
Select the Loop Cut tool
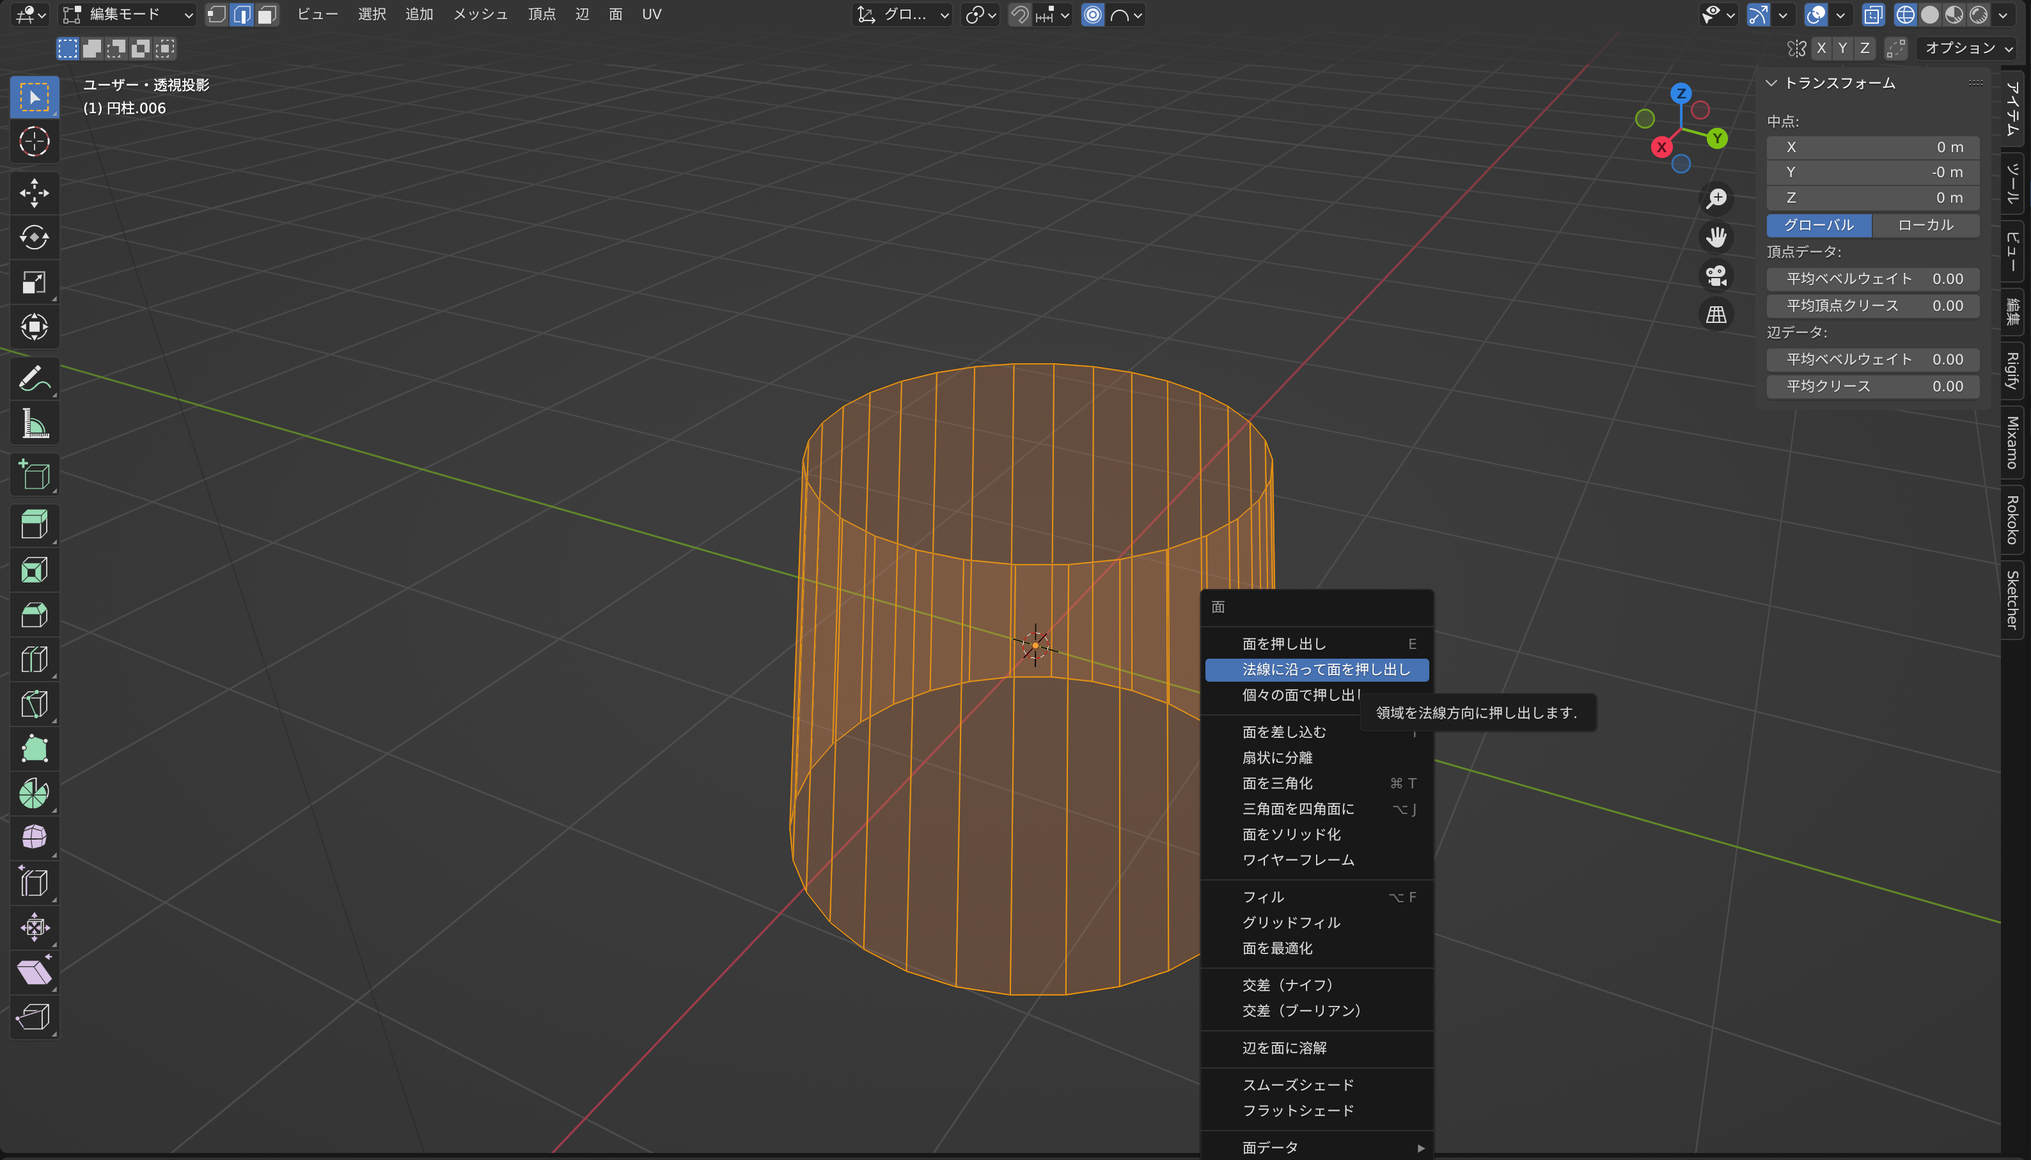point(35,659)
